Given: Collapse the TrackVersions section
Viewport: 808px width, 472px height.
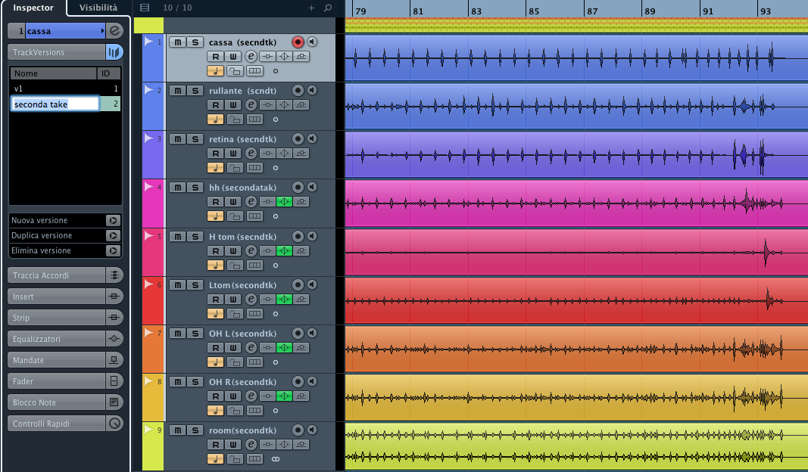Looking at the screenshot, I should [57, 52].
